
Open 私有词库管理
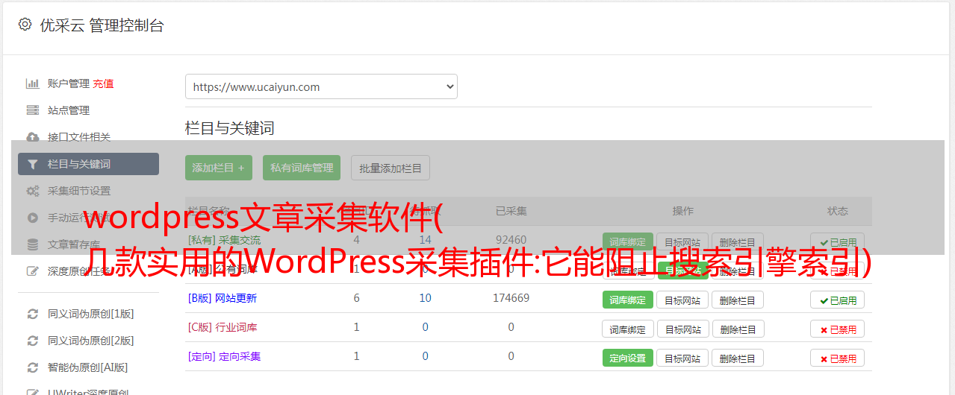tap(302, 168)
